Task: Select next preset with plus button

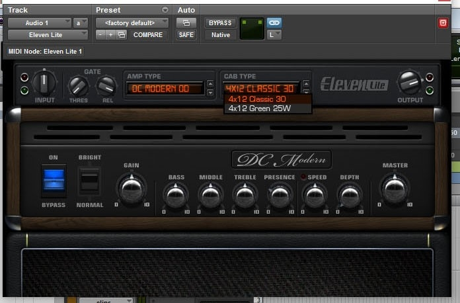Action: (x=110, y=35)
